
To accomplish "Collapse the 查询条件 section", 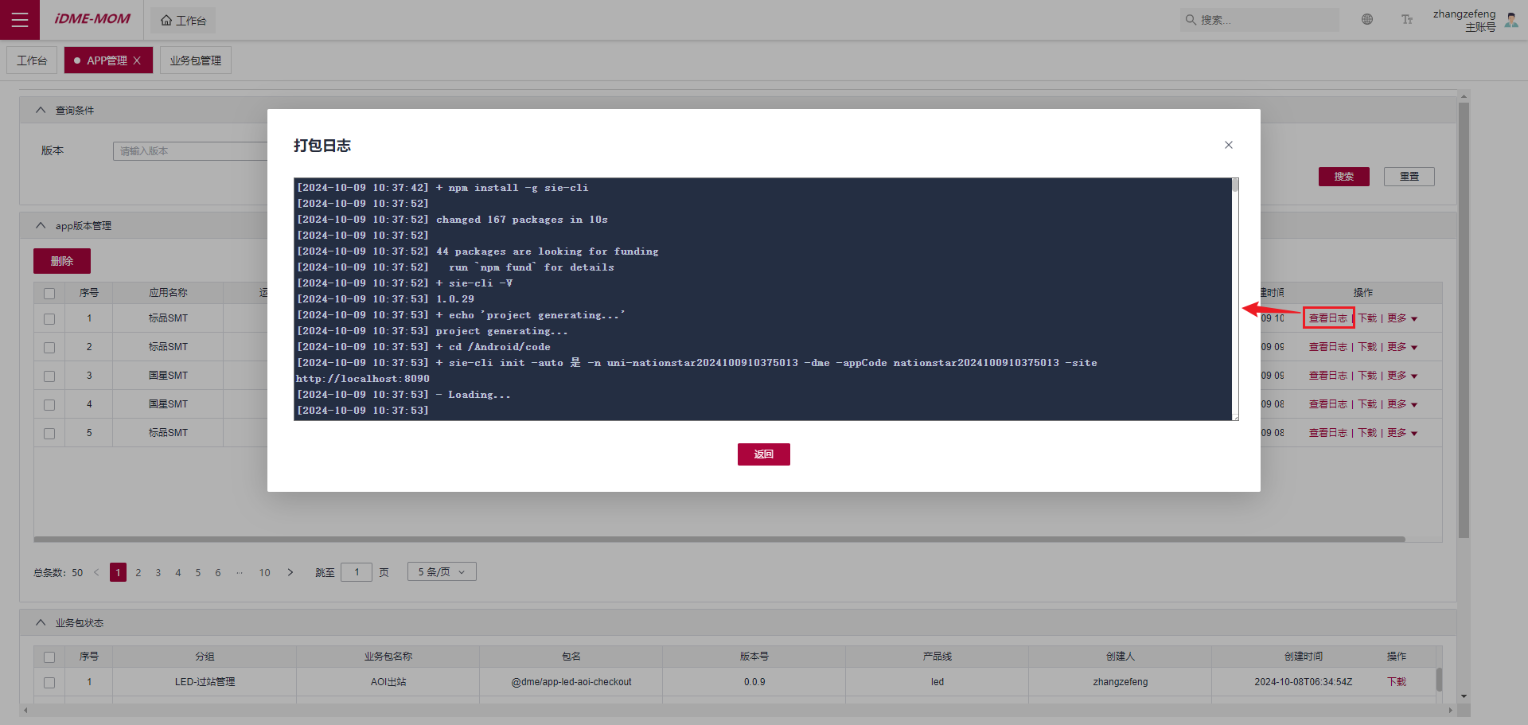I will pos(41,111).
